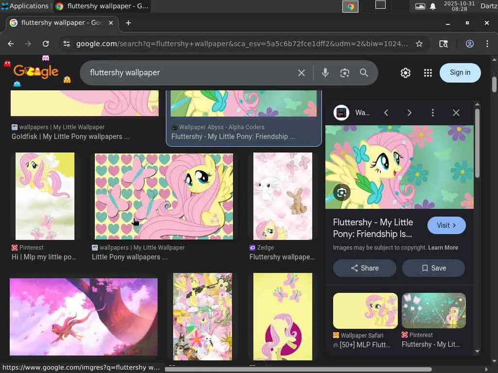Click the Google Halloween doodle logo

(36, 72)
